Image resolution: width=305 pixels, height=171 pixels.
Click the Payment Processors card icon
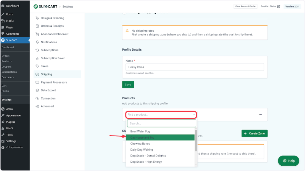[x=37, y=82]
